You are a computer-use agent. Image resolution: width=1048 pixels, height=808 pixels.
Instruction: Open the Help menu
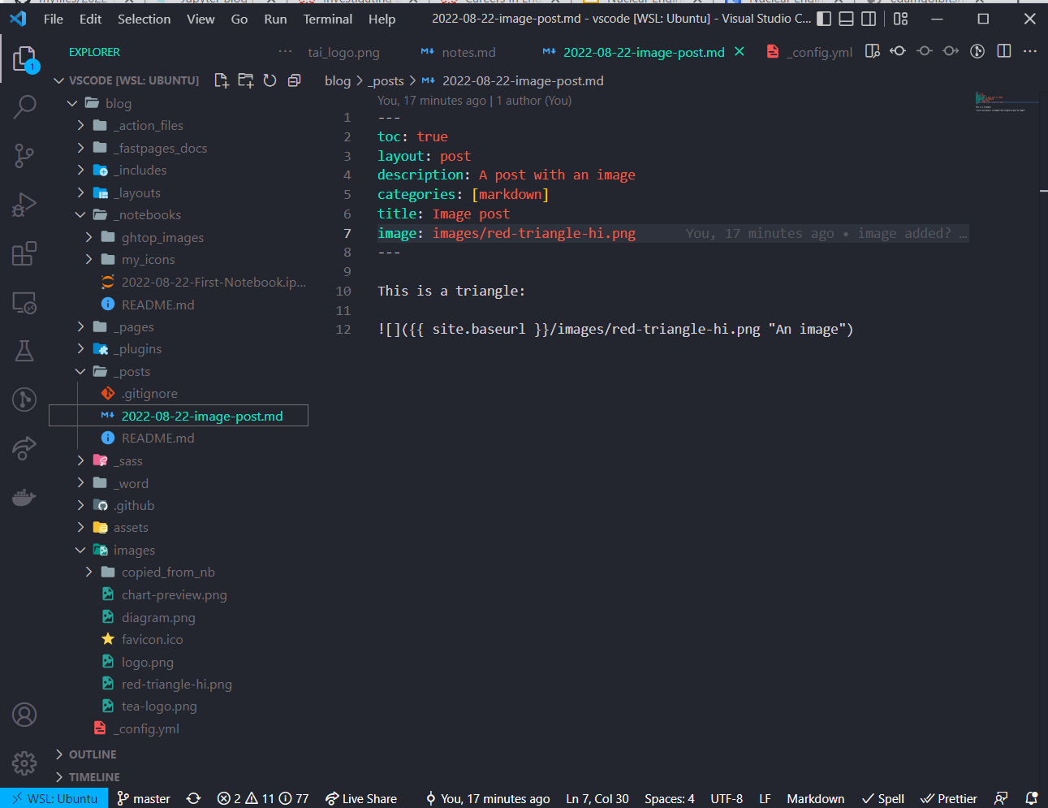382,19
